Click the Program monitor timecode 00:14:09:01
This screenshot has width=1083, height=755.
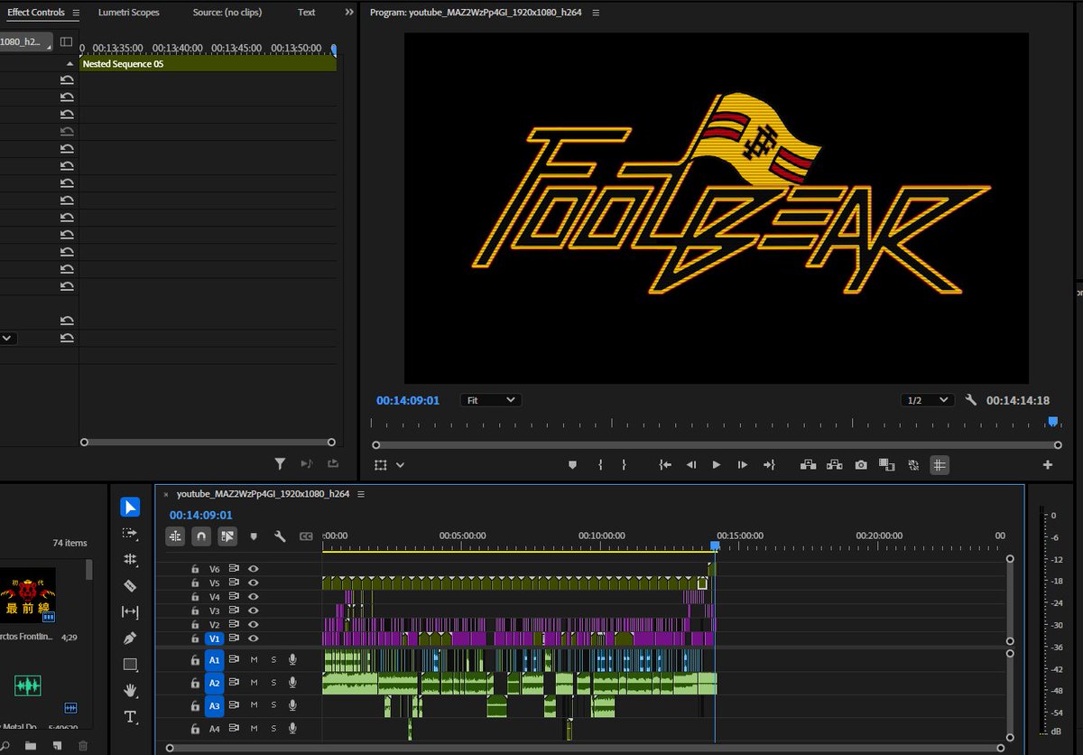click(x=408, y=400)
